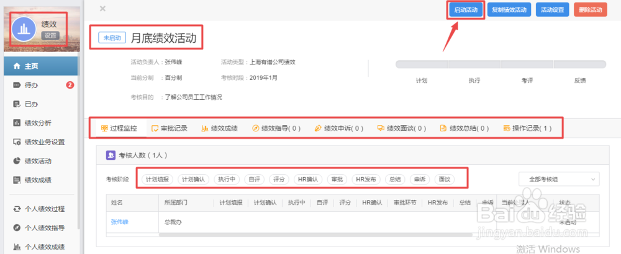
Task: Go to 主页 in the sidebar
Action: 41,66
